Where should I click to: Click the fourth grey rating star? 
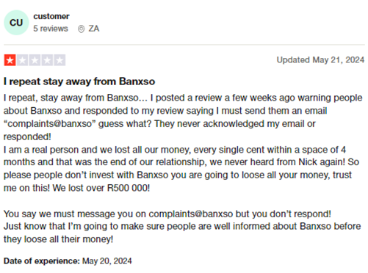tap(47, 60)
